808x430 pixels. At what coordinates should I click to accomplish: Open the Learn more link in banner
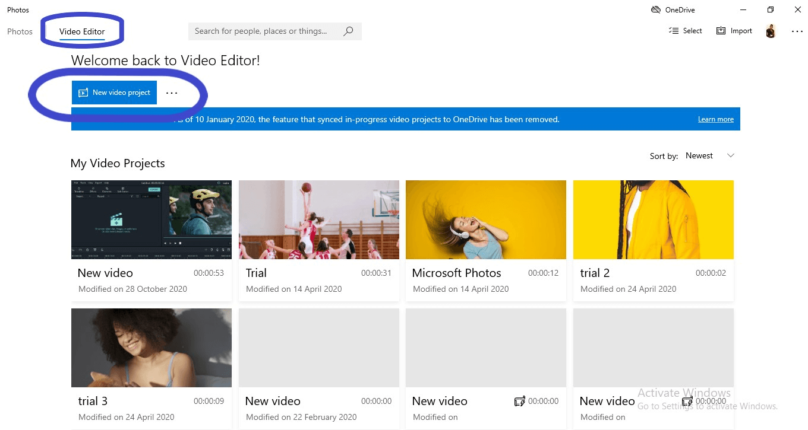715,119
